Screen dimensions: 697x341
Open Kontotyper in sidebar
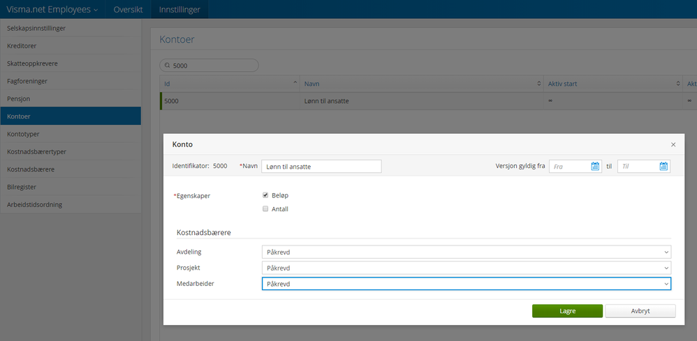[71, 134]
